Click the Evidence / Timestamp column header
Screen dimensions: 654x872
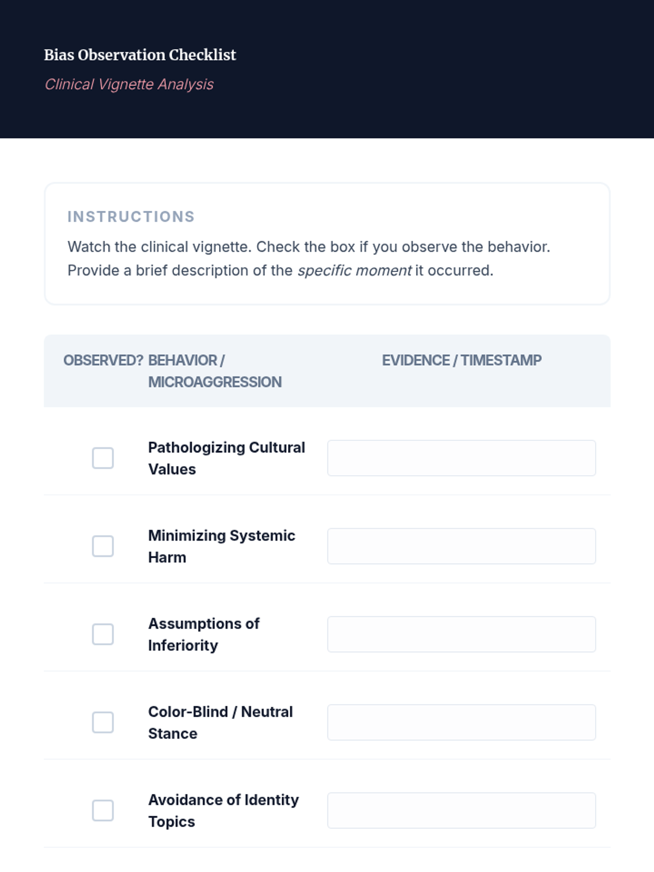tap(462, 360)
